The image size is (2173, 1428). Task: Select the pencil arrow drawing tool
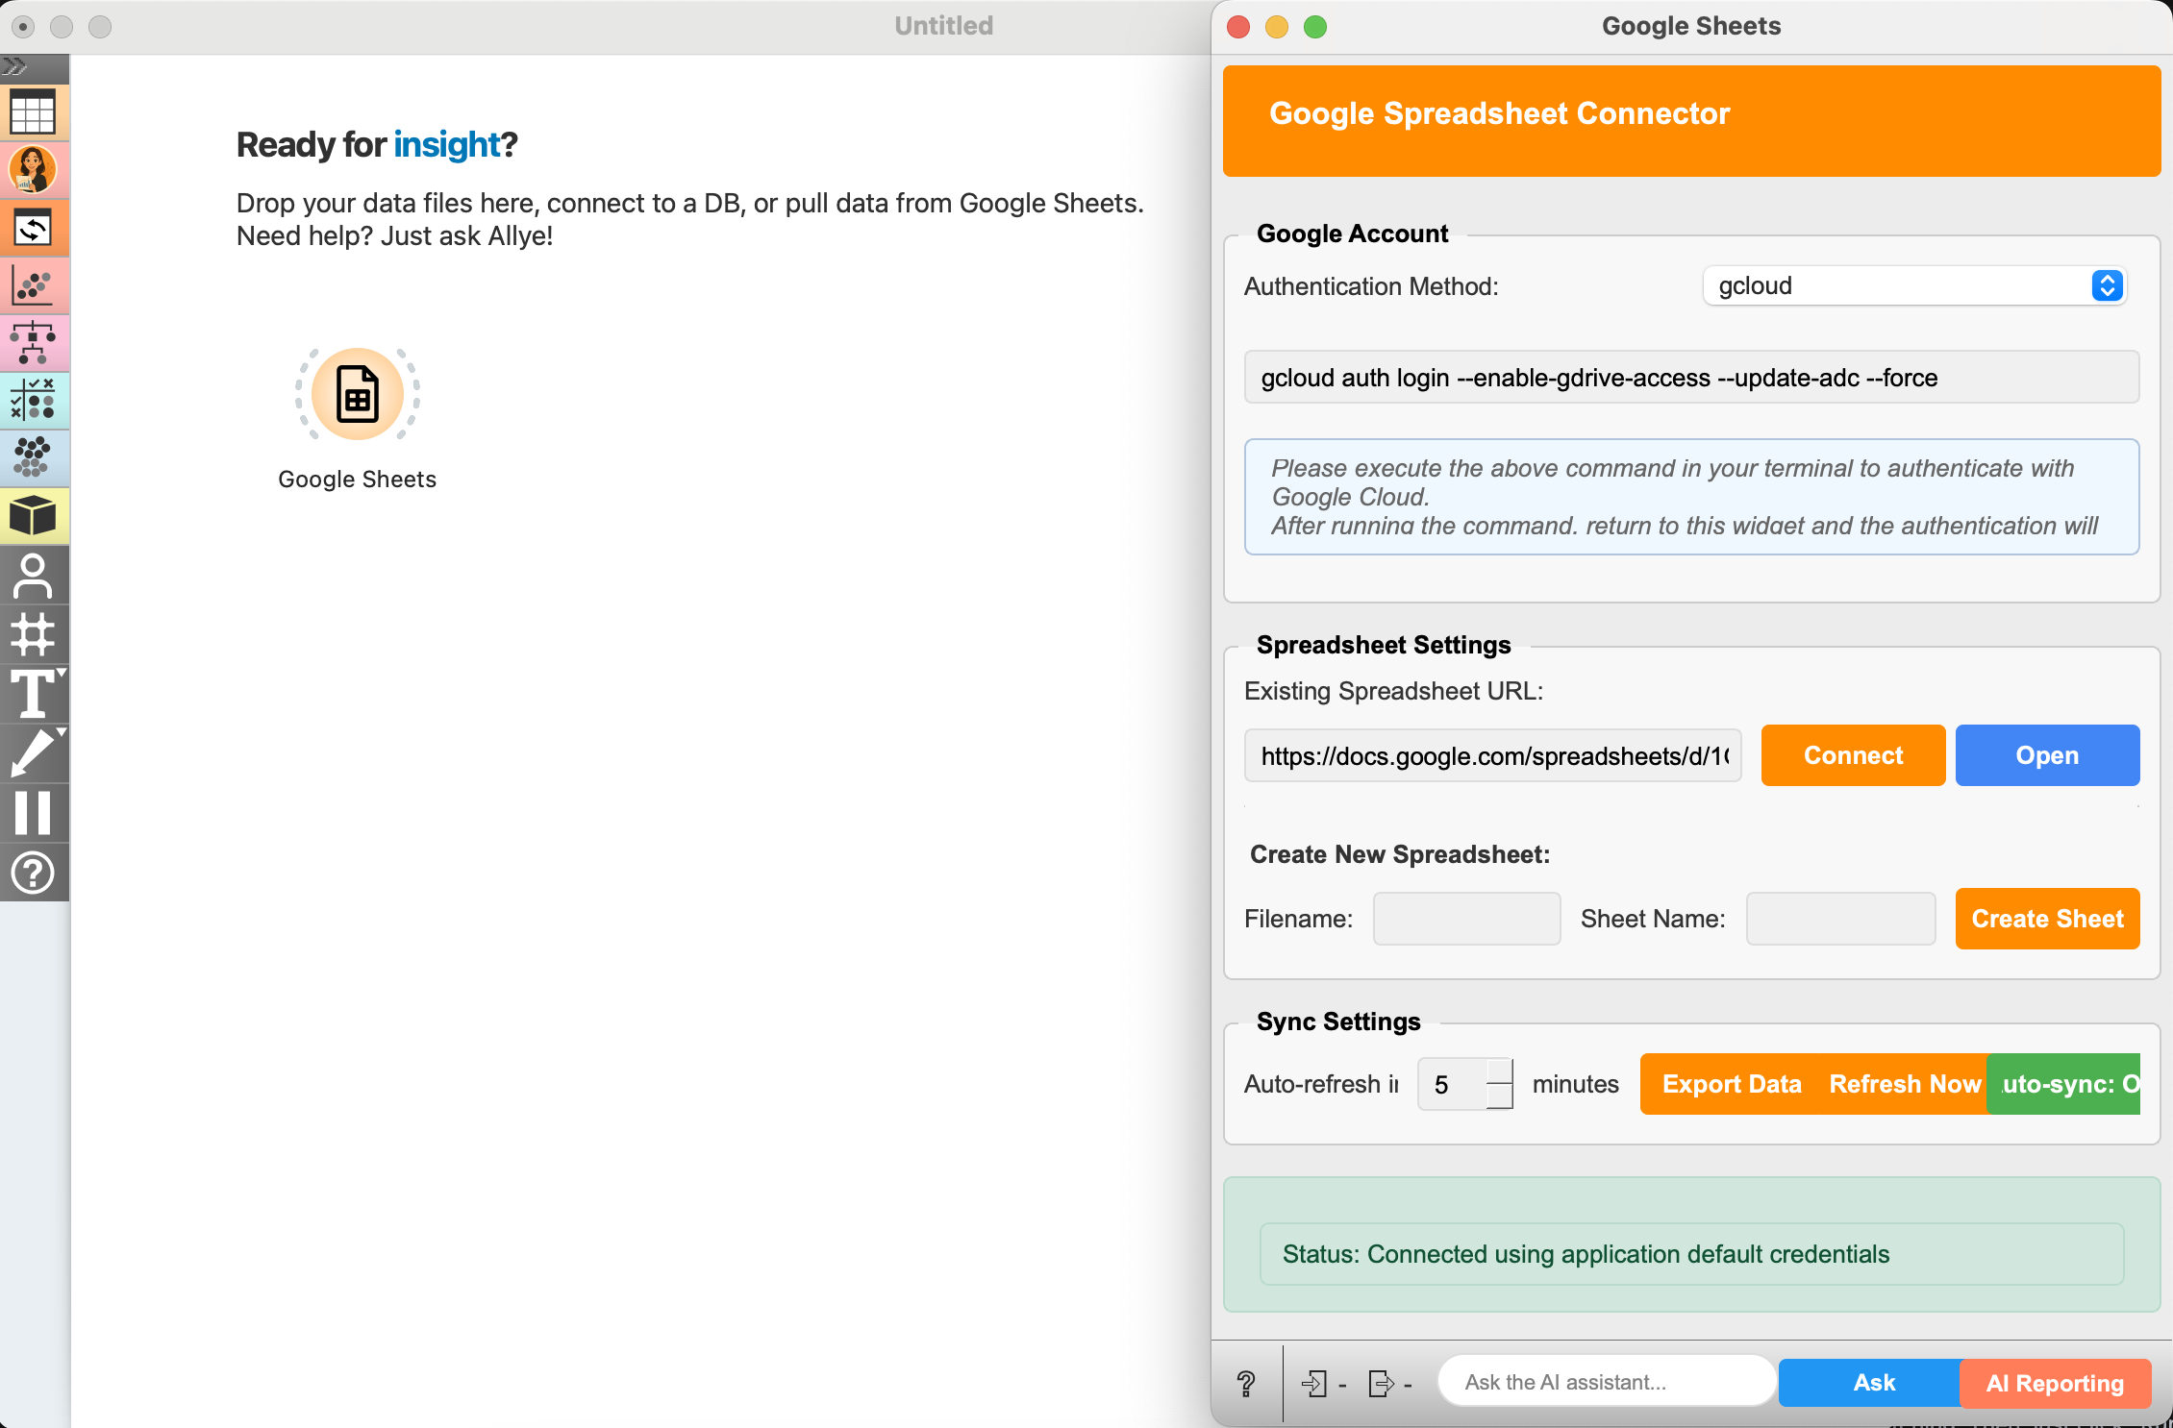click(34, 752)
